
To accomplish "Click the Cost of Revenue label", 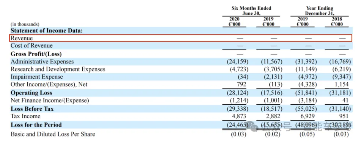I will pyautogui.click(x=31, y=46).
